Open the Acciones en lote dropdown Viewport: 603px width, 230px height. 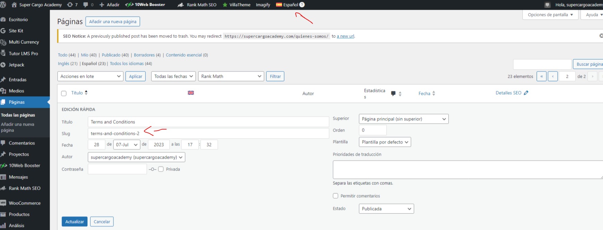[x=90, y=76]
